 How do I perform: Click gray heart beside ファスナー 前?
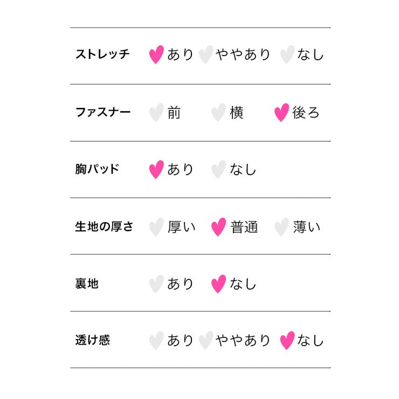pyautogui.click(x=156, y=113)
